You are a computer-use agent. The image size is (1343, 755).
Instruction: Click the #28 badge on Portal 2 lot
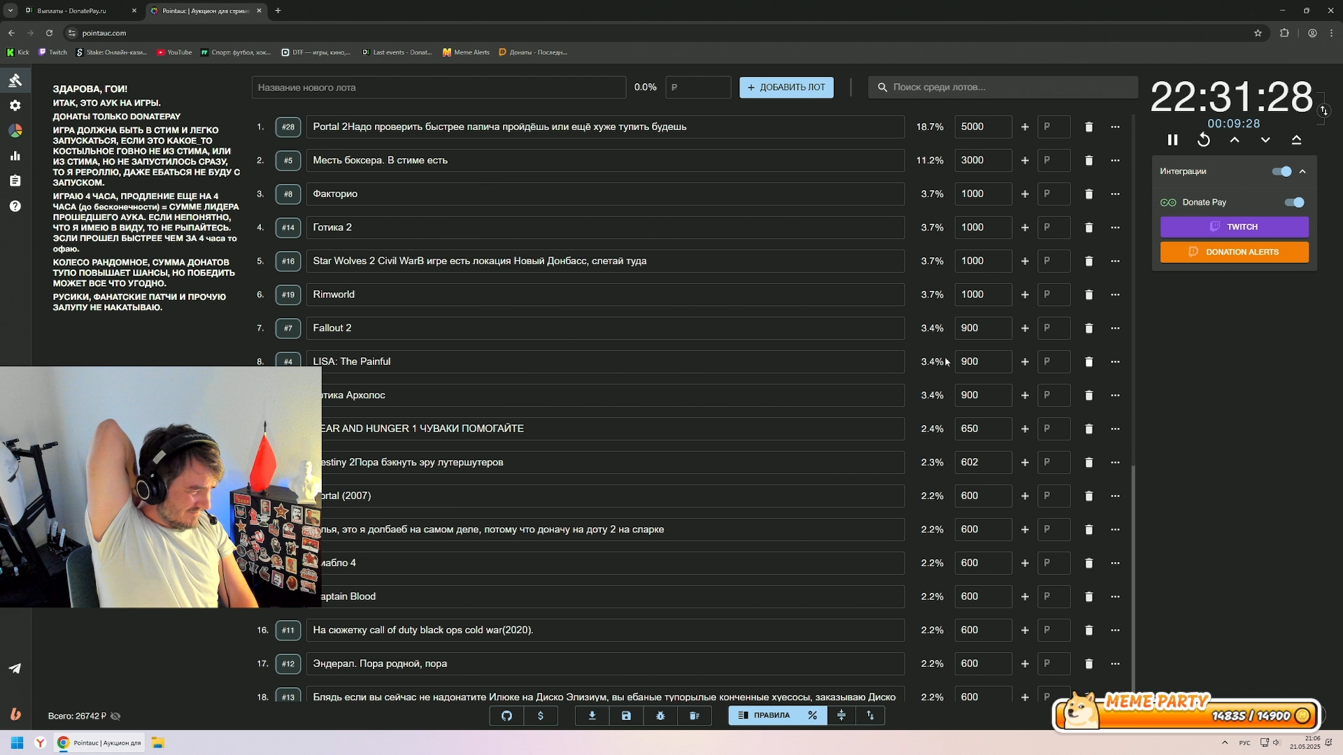tap(288, 127)
